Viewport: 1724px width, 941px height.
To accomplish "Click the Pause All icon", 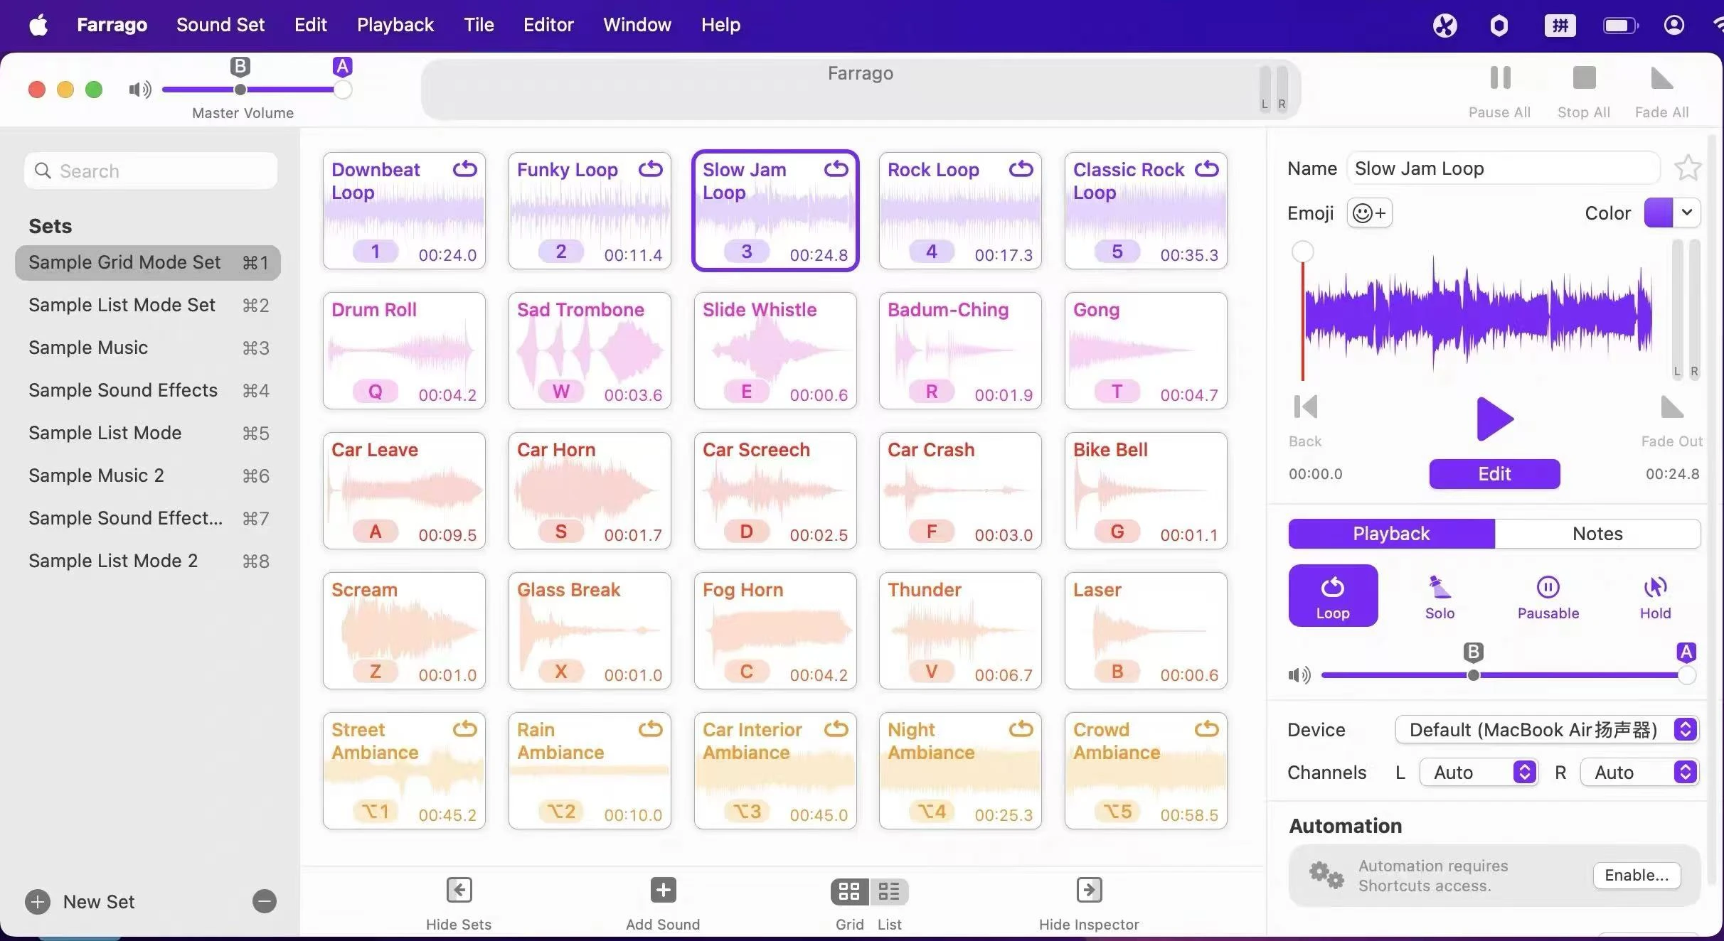I will (x=1500, y=77).
